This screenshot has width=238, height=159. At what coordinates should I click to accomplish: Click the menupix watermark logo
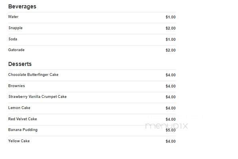tap(167, 126)
